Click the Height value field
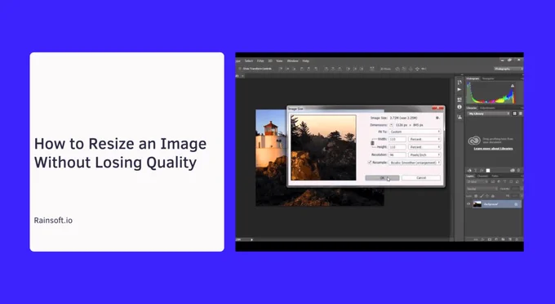 397,146
